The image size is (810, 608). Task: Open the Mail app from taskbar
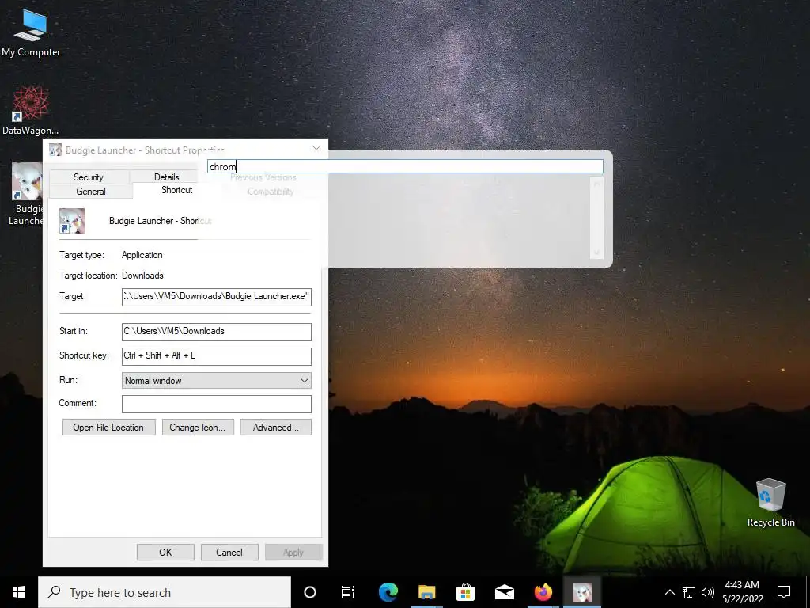click(504, 592)
